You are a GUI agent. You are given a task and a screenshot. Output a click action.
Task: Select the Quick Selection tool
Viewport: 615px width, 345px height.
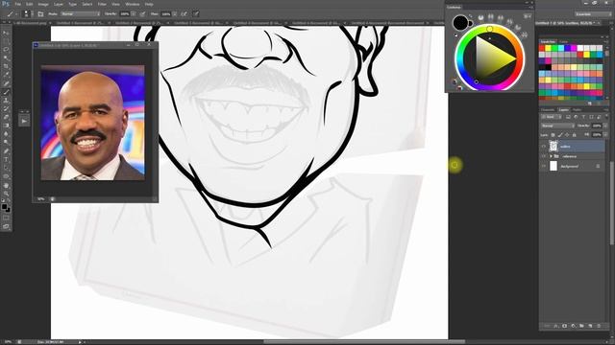[x=6, y=58]
